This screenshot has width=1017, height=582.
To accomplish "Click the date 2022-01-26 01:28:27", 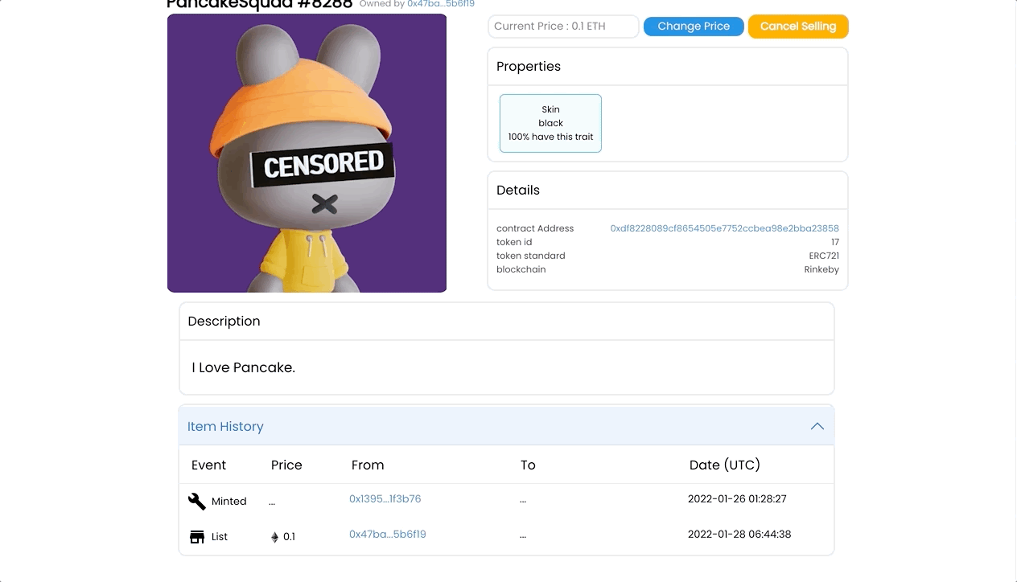I will tap(737, 498).
